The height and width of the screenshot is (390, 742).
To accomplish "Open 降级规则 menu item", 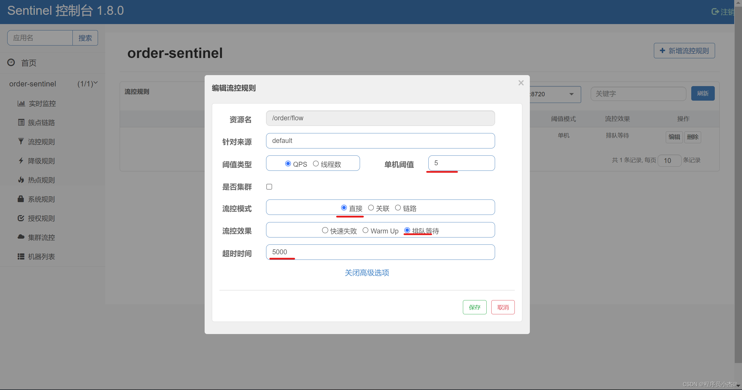I will pos(41,161).
